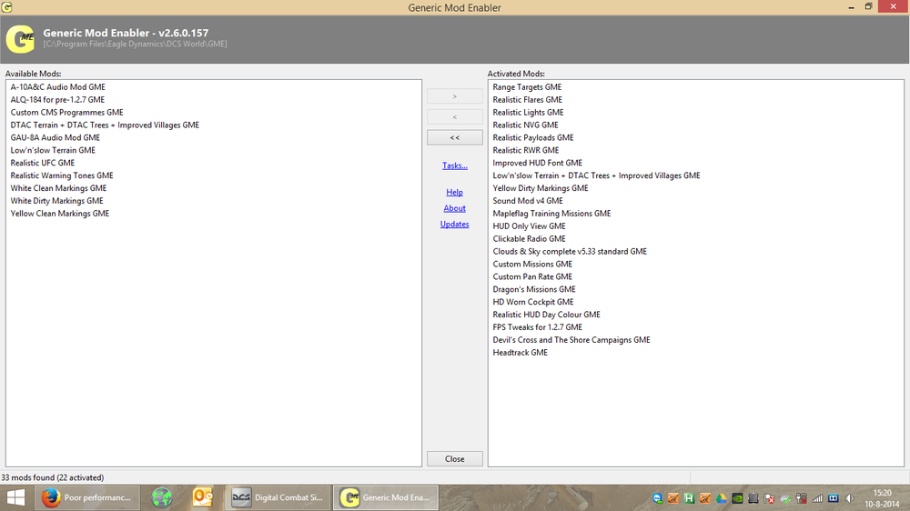Click the Action Center flag tray icon
The width and height of the screenshot is (910, 511).
(x=769, y=498)
